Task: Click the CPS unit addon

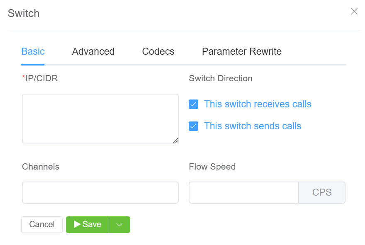Action: [322, 192]
